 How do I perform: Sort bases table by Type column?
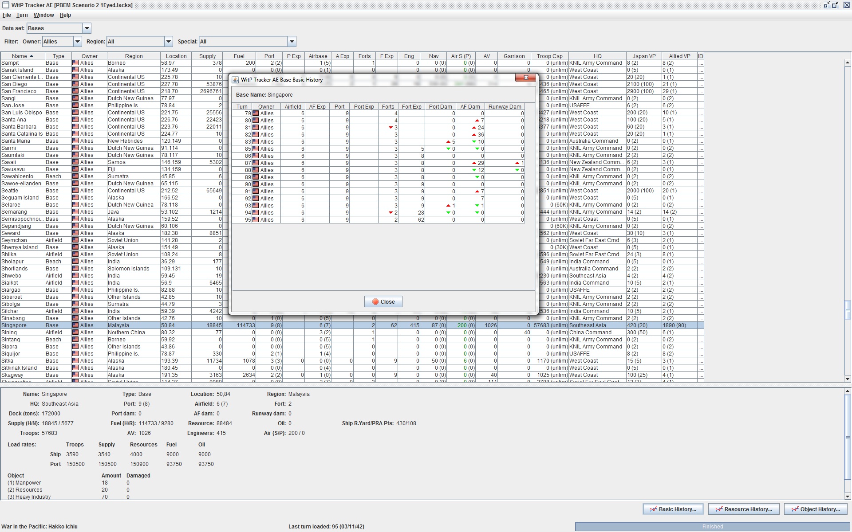58,56
